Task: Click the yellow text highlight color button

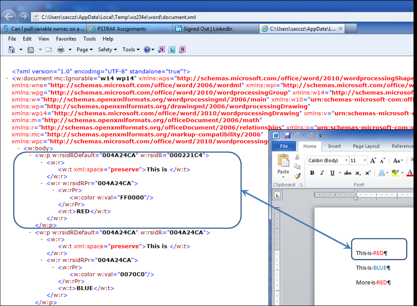Action: pyautogui.click(x=395, y=173)
